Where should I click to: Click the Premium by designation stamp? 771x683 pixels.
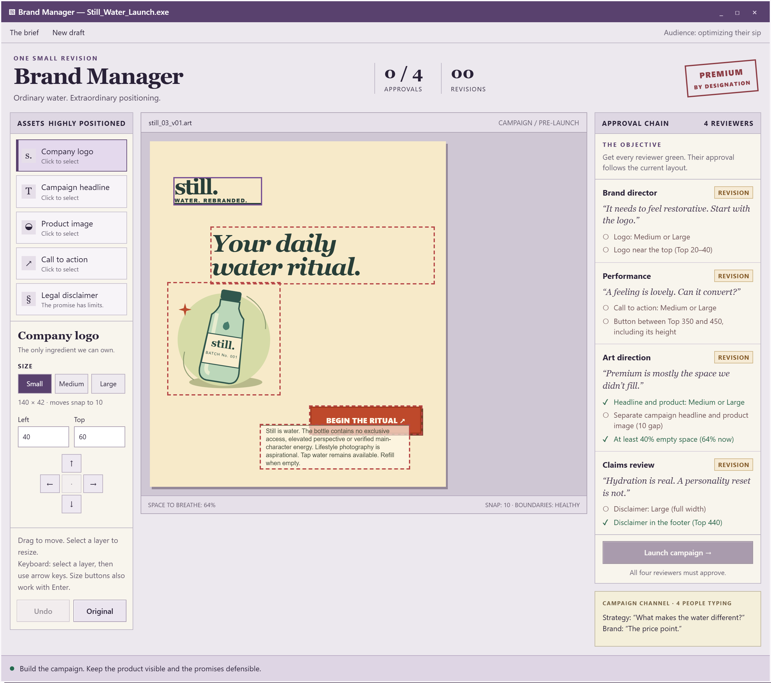pyautogui.click(x=721, y=78)
